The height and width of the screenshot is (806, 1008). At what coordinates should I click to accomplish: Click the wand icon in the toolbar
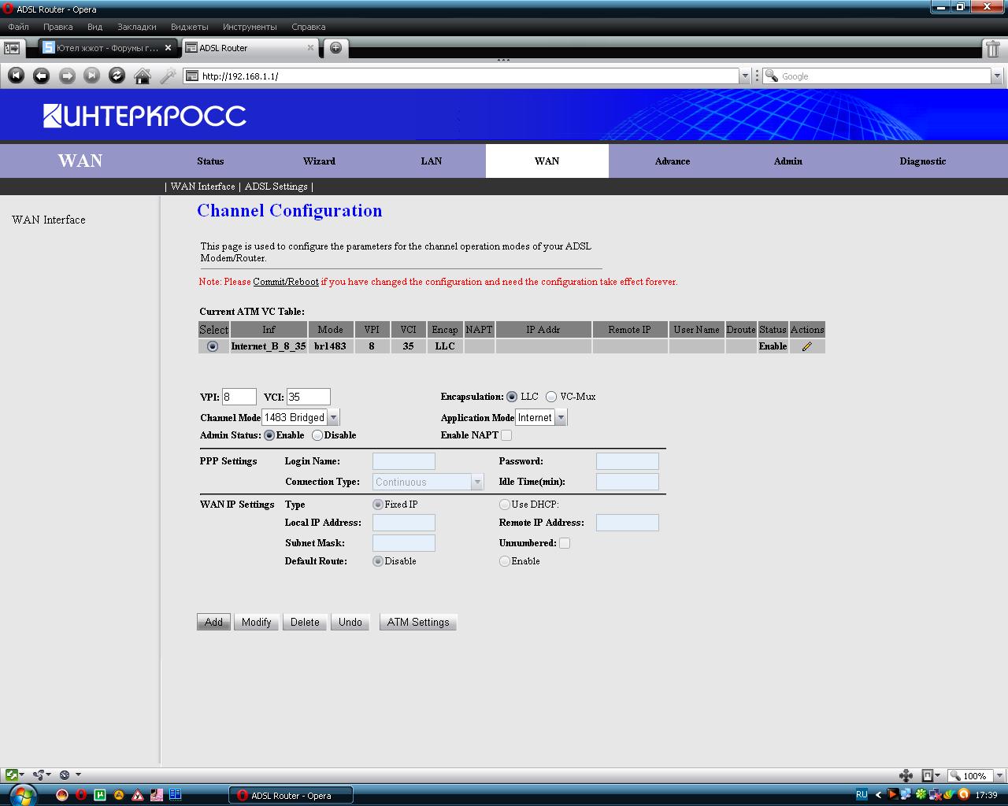pos(168,76)
